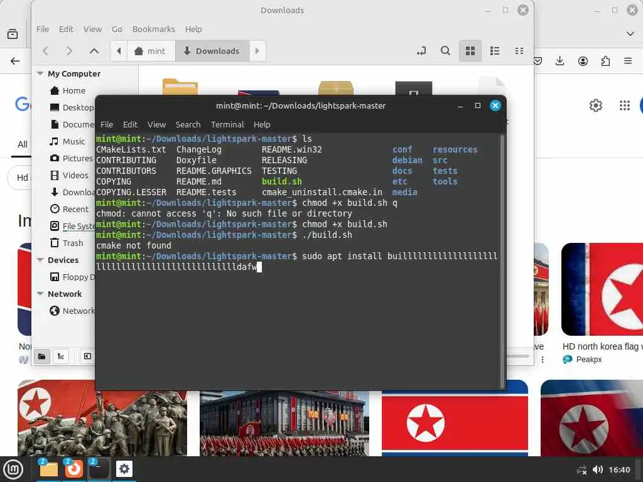The image size is (643, 482).
Task: Open Network location in sidebar
Action: click(x=72, y=311)
